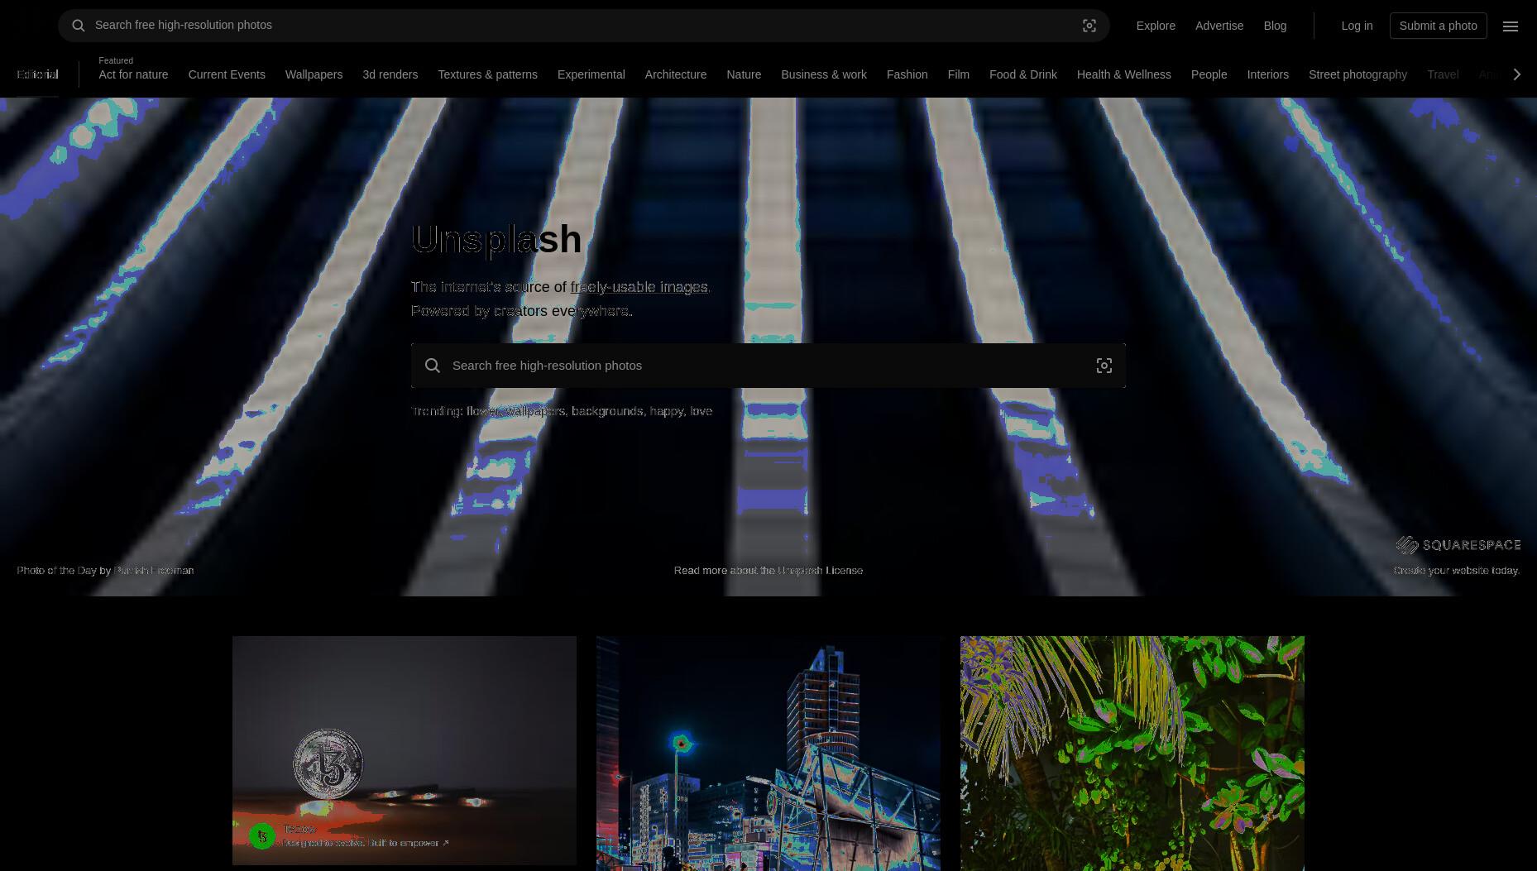Viewport: 1537px width, 871px height.
Task: Click trending term happy
Action: click(x=667, y=411)
